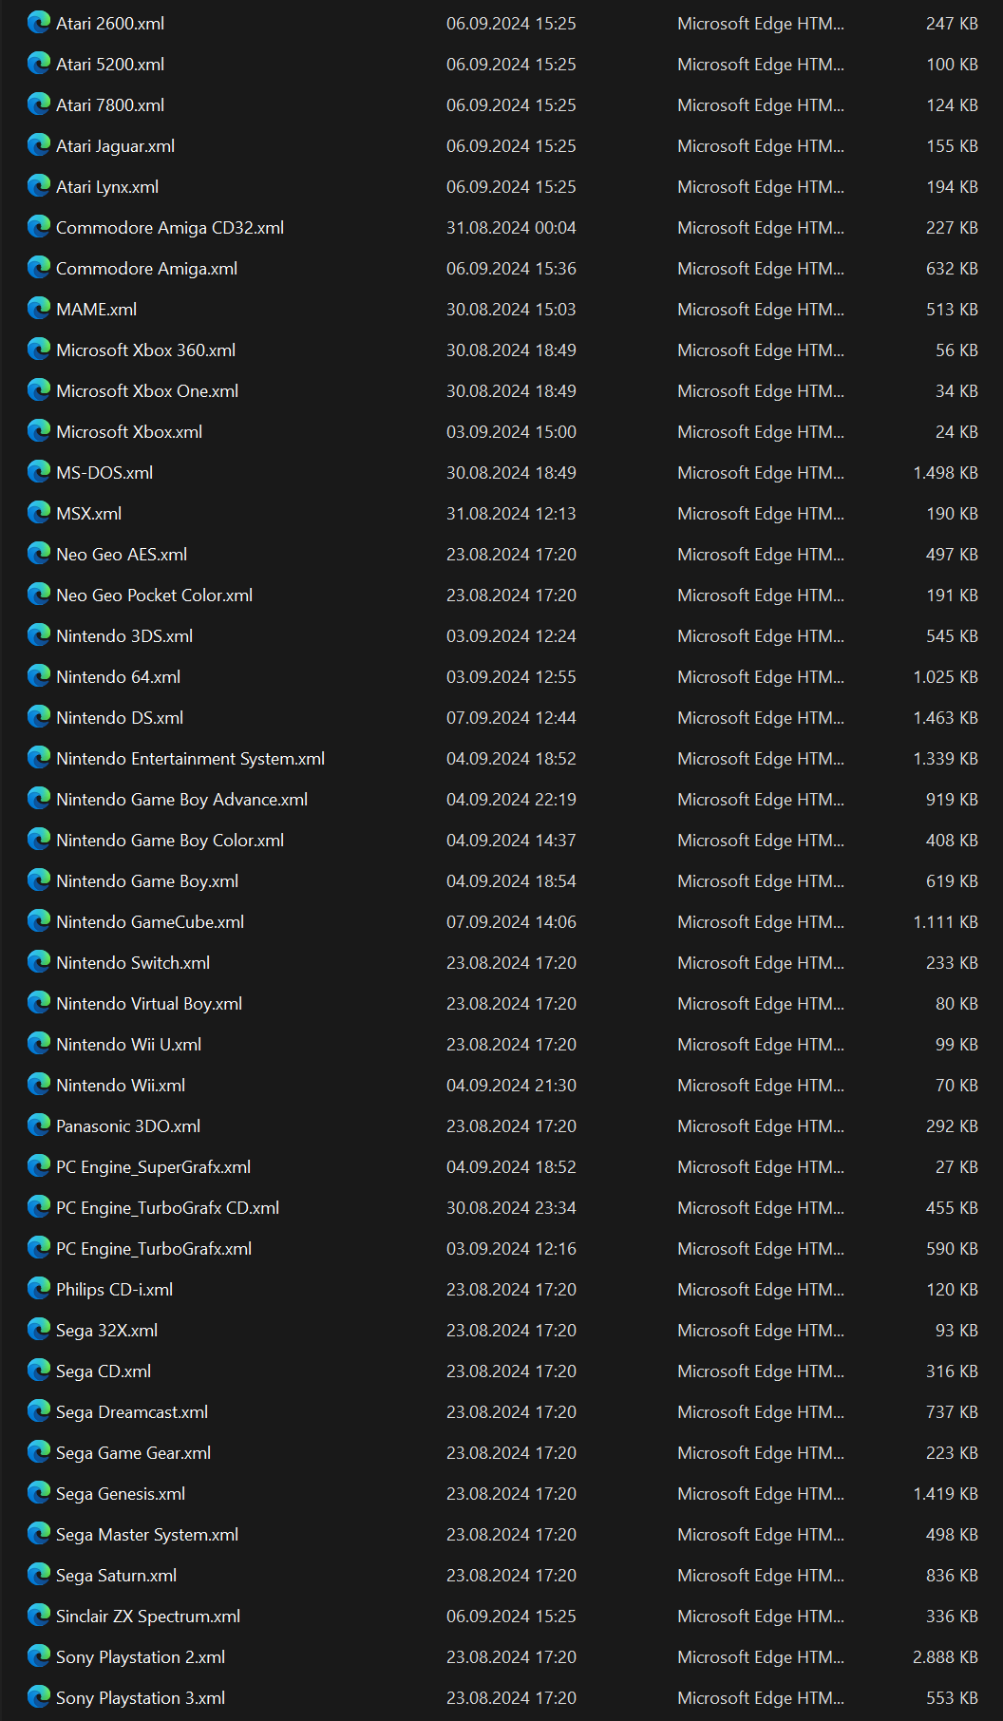Click the file icon for Atari Jaguar.xml

tap(39, 145)
